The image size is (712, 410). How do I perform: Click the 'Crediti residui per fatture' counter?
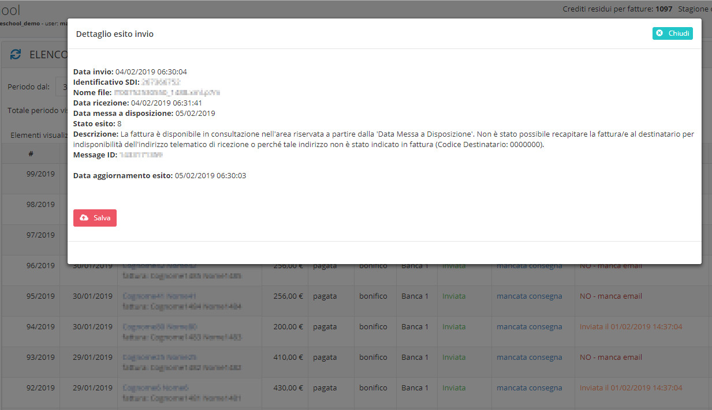617,9
